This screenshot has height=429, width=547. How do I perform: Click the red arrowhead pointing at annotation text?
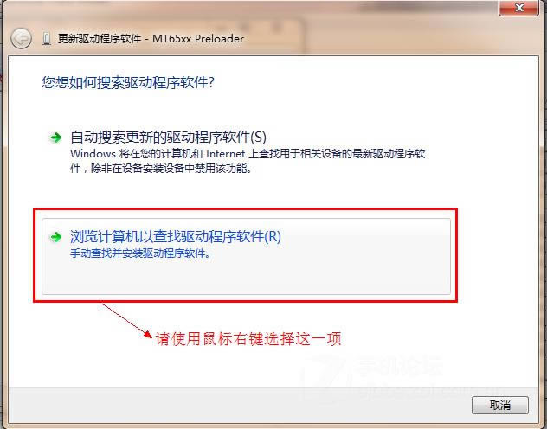click(x=147, y=334)
